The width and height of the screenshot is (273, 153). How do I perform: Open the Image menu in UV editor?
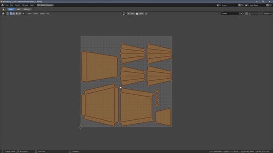pyautogui.click(x=42, y=14)
